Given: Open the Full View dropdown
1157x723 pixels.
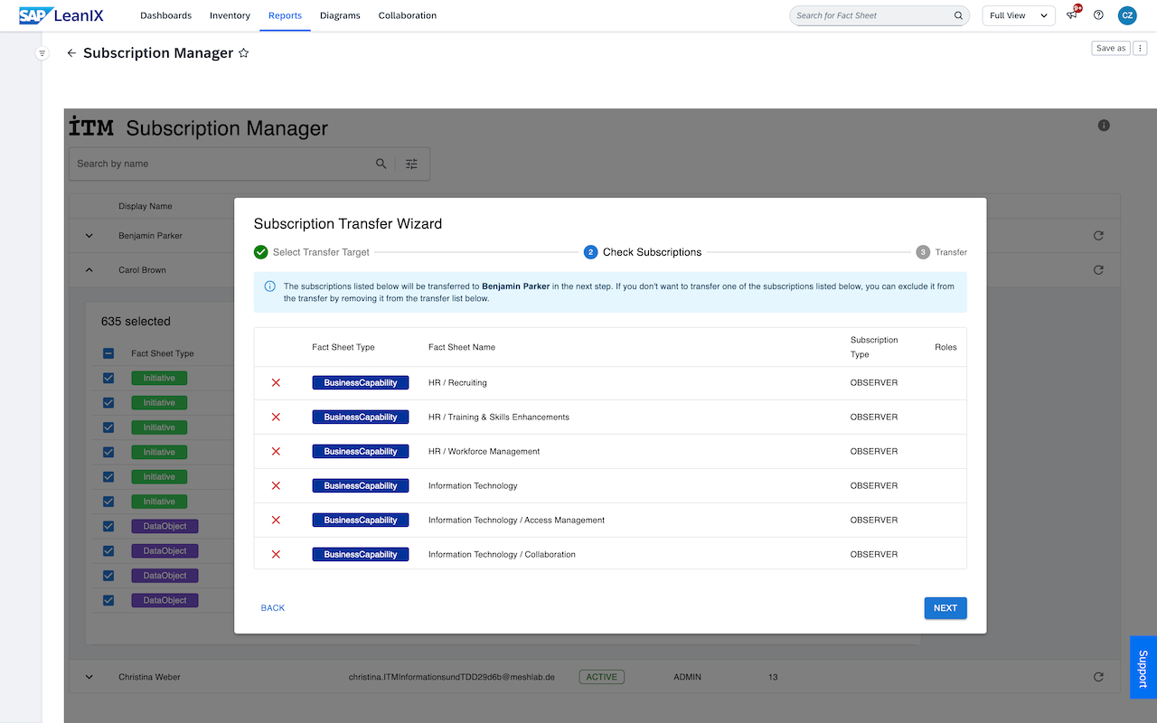Looking at the screenshot, I should [x=1019, y=15].
